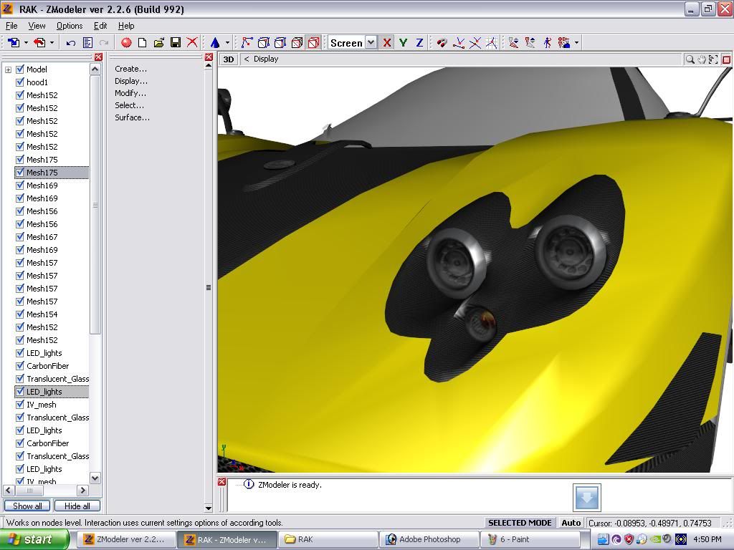Select the viewport pan hand icon
Image resolution: width=734 pixels, height=550 pixels.
(x=702, y=59)
